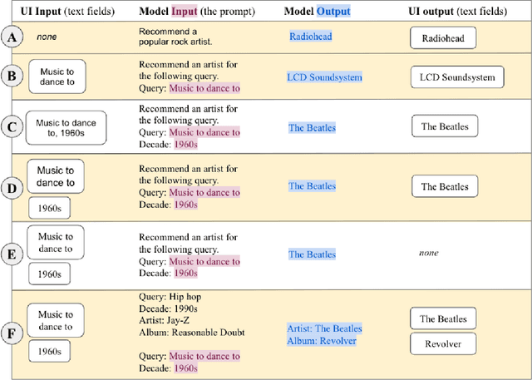Click the highlighted LCD Soundsystem model output text
Viewport: 532px width, 380px height.
click(x=325, y=77)
